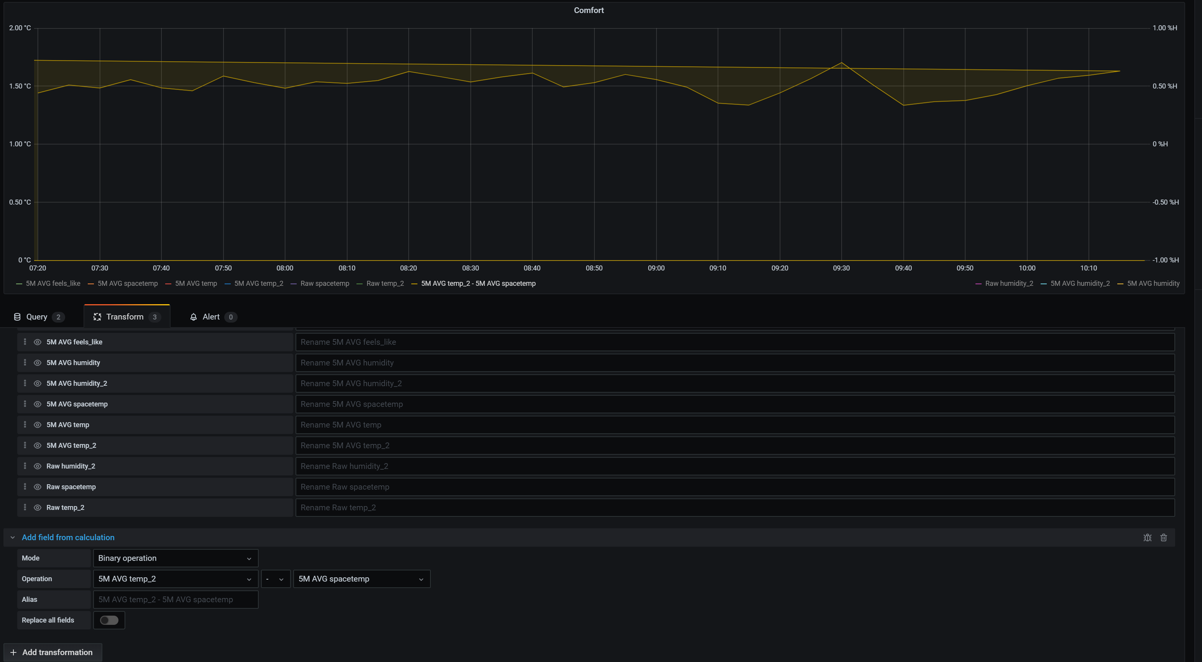1202x662 pixels.
Task: Click inside the Alias input field
Action: coord(175,599)
